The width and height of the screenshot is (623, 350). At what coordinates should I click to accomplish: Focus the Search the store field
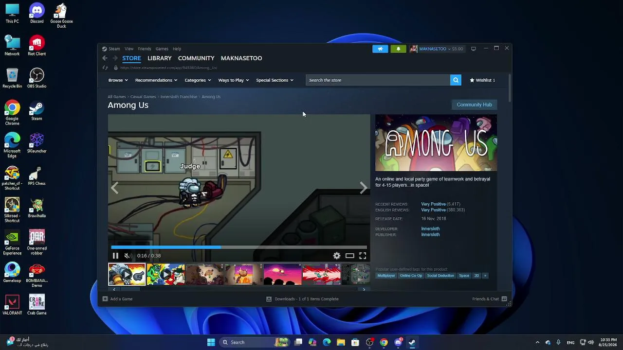click(378, 80)
